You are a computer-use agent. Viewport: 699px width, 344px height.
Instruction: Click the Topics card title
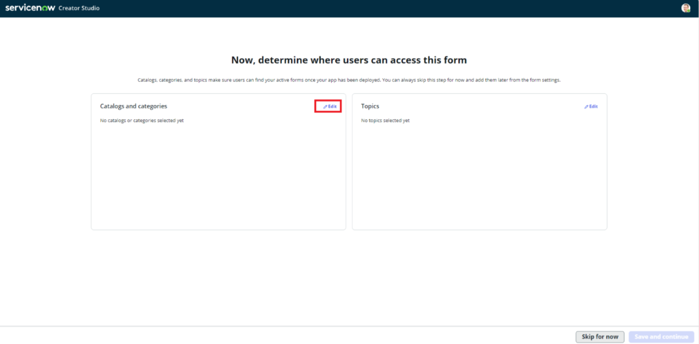[370, 106]
